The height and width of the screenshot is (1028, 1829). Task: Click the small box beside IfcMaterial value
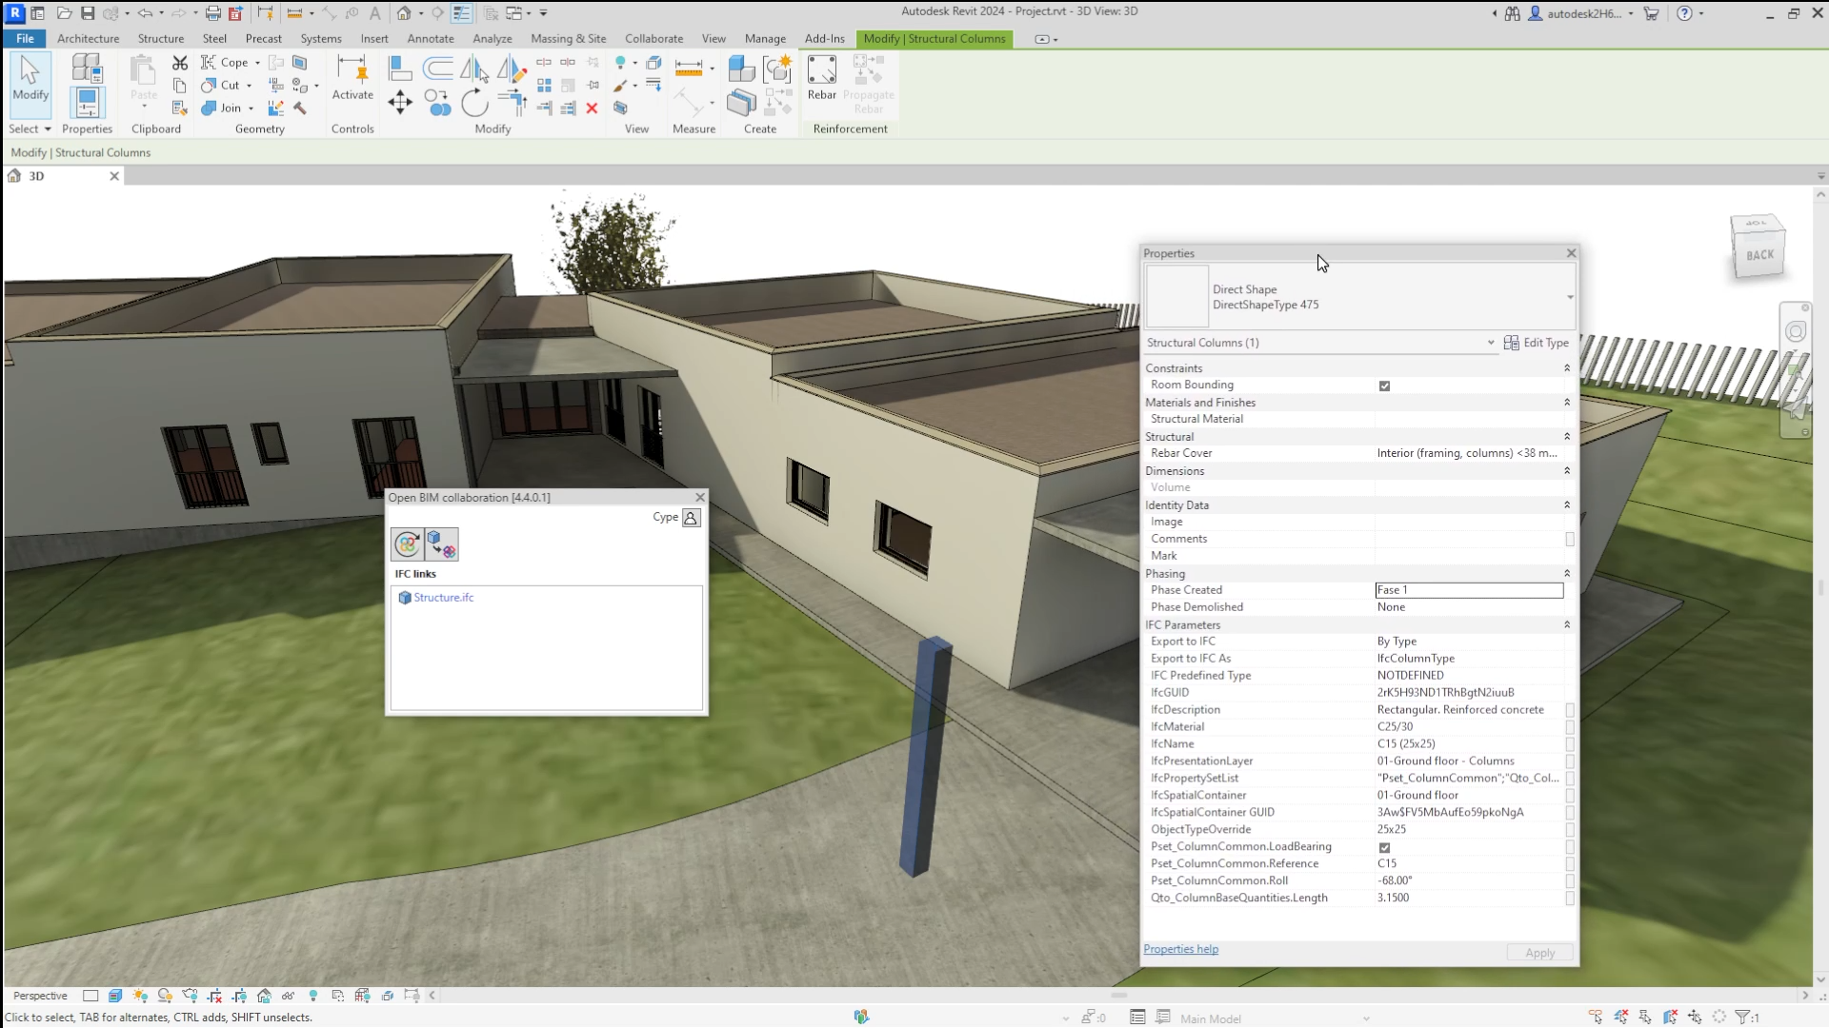click(1569, 727)
